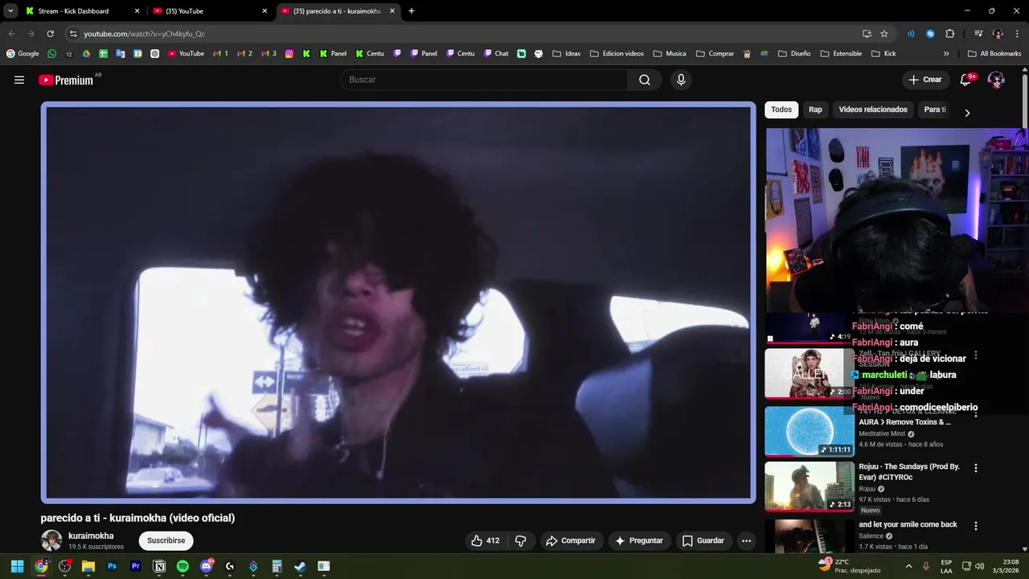Save video with Guardar button
The image size is (1029, 579).
pos(703,540)
